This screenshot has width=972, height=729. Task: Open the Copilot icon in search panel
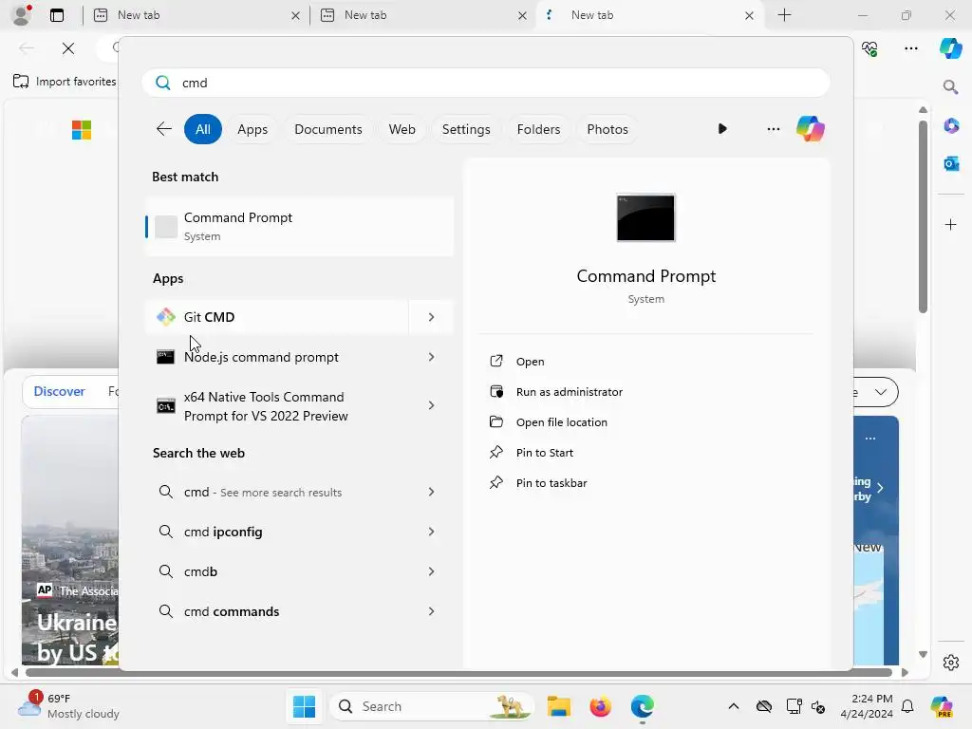[x=811, y=129]
